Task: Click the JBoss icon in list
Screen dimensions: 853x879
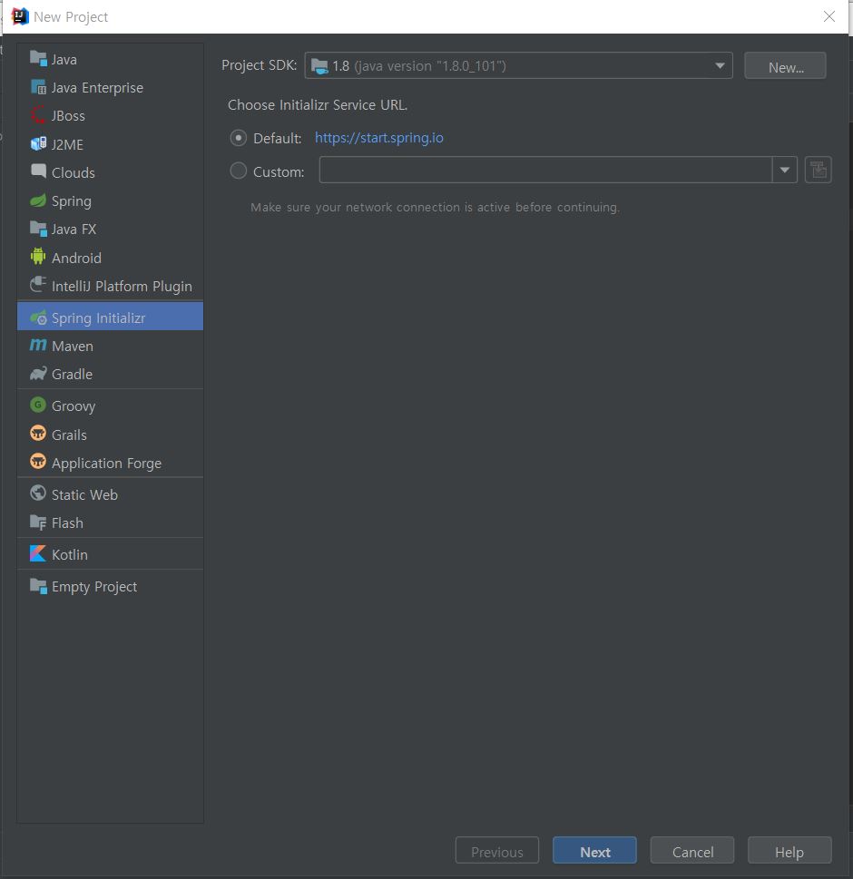Action: click(x=38, y=115)
